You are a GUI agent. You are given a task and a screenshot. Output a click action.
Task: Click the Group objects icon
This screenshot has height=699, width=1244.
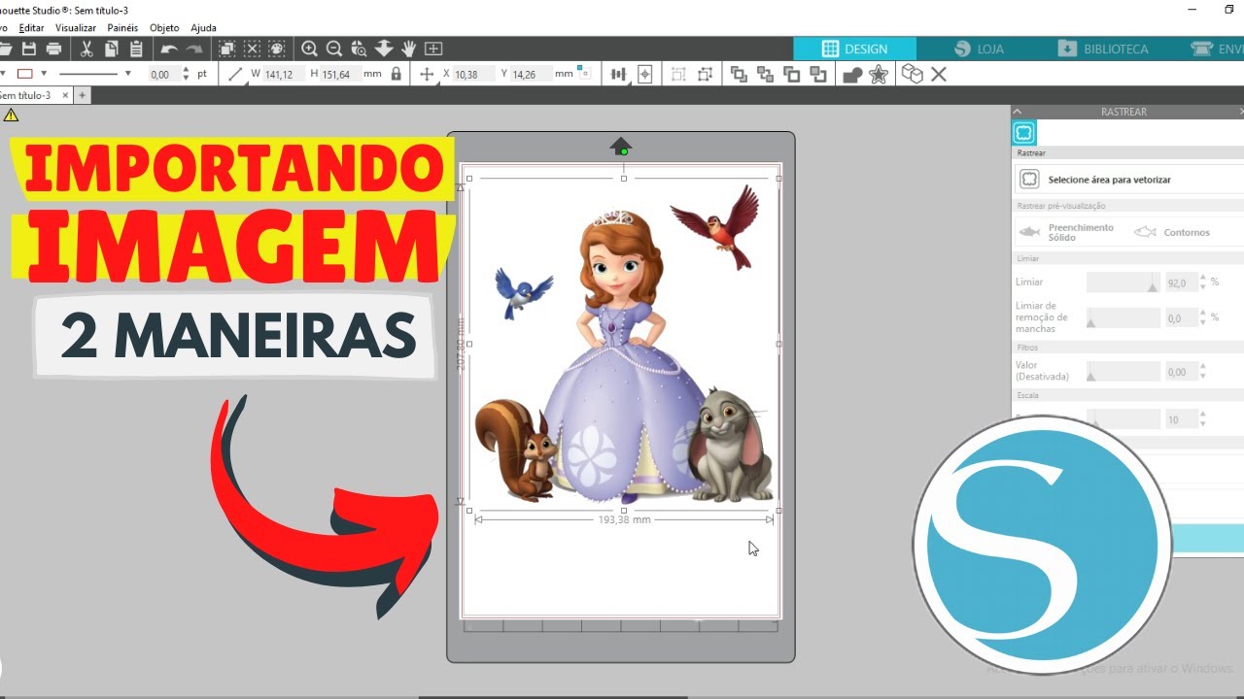point(678,74)
